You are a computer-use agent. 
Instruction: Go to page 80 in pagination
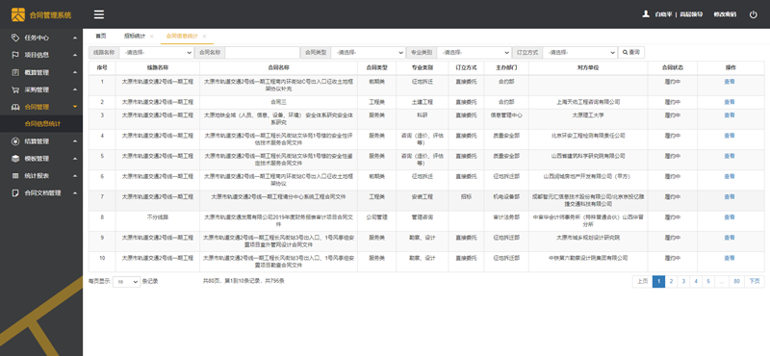736,281
